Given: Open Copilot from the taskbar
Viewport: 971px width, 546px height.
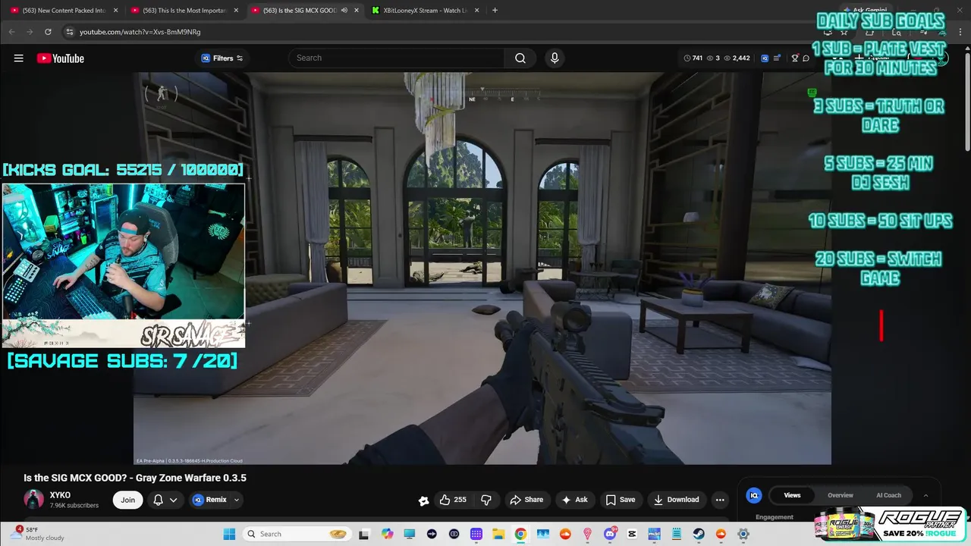Looking at the screenshot, I should pyautogui.click(x=388, y=534).
